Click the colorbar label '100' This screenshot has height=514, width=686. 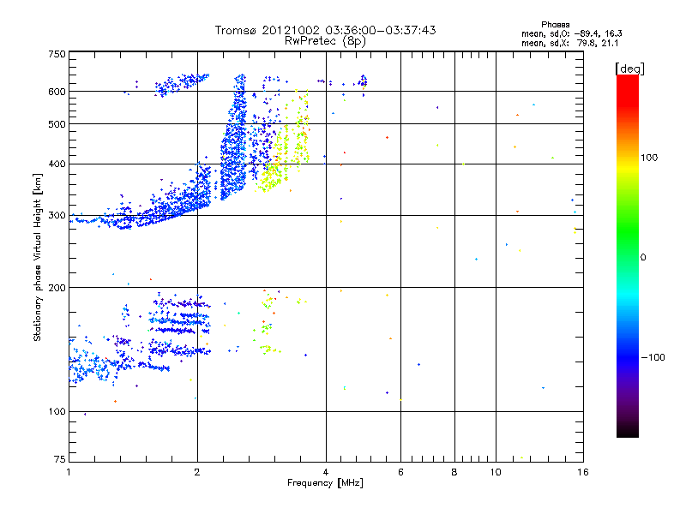(x=649, y=158)
